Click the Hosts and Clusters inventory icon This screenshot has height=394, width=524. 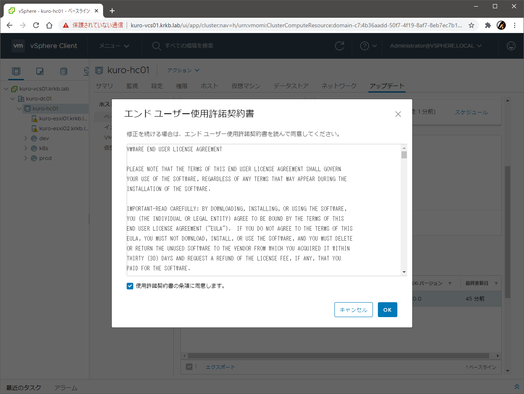16,71
